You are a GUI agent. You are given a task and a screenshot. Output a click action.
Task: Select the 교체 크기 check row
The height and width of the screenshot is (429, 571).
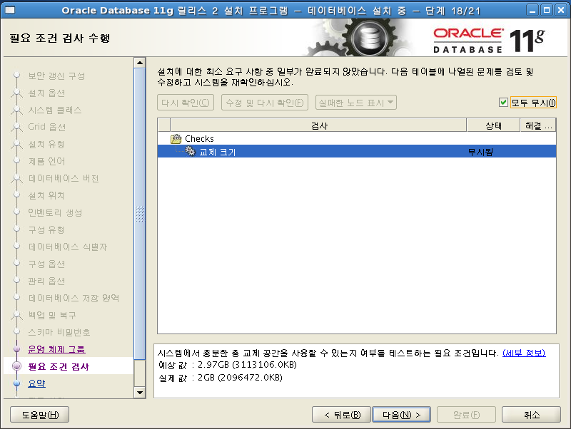356,151
